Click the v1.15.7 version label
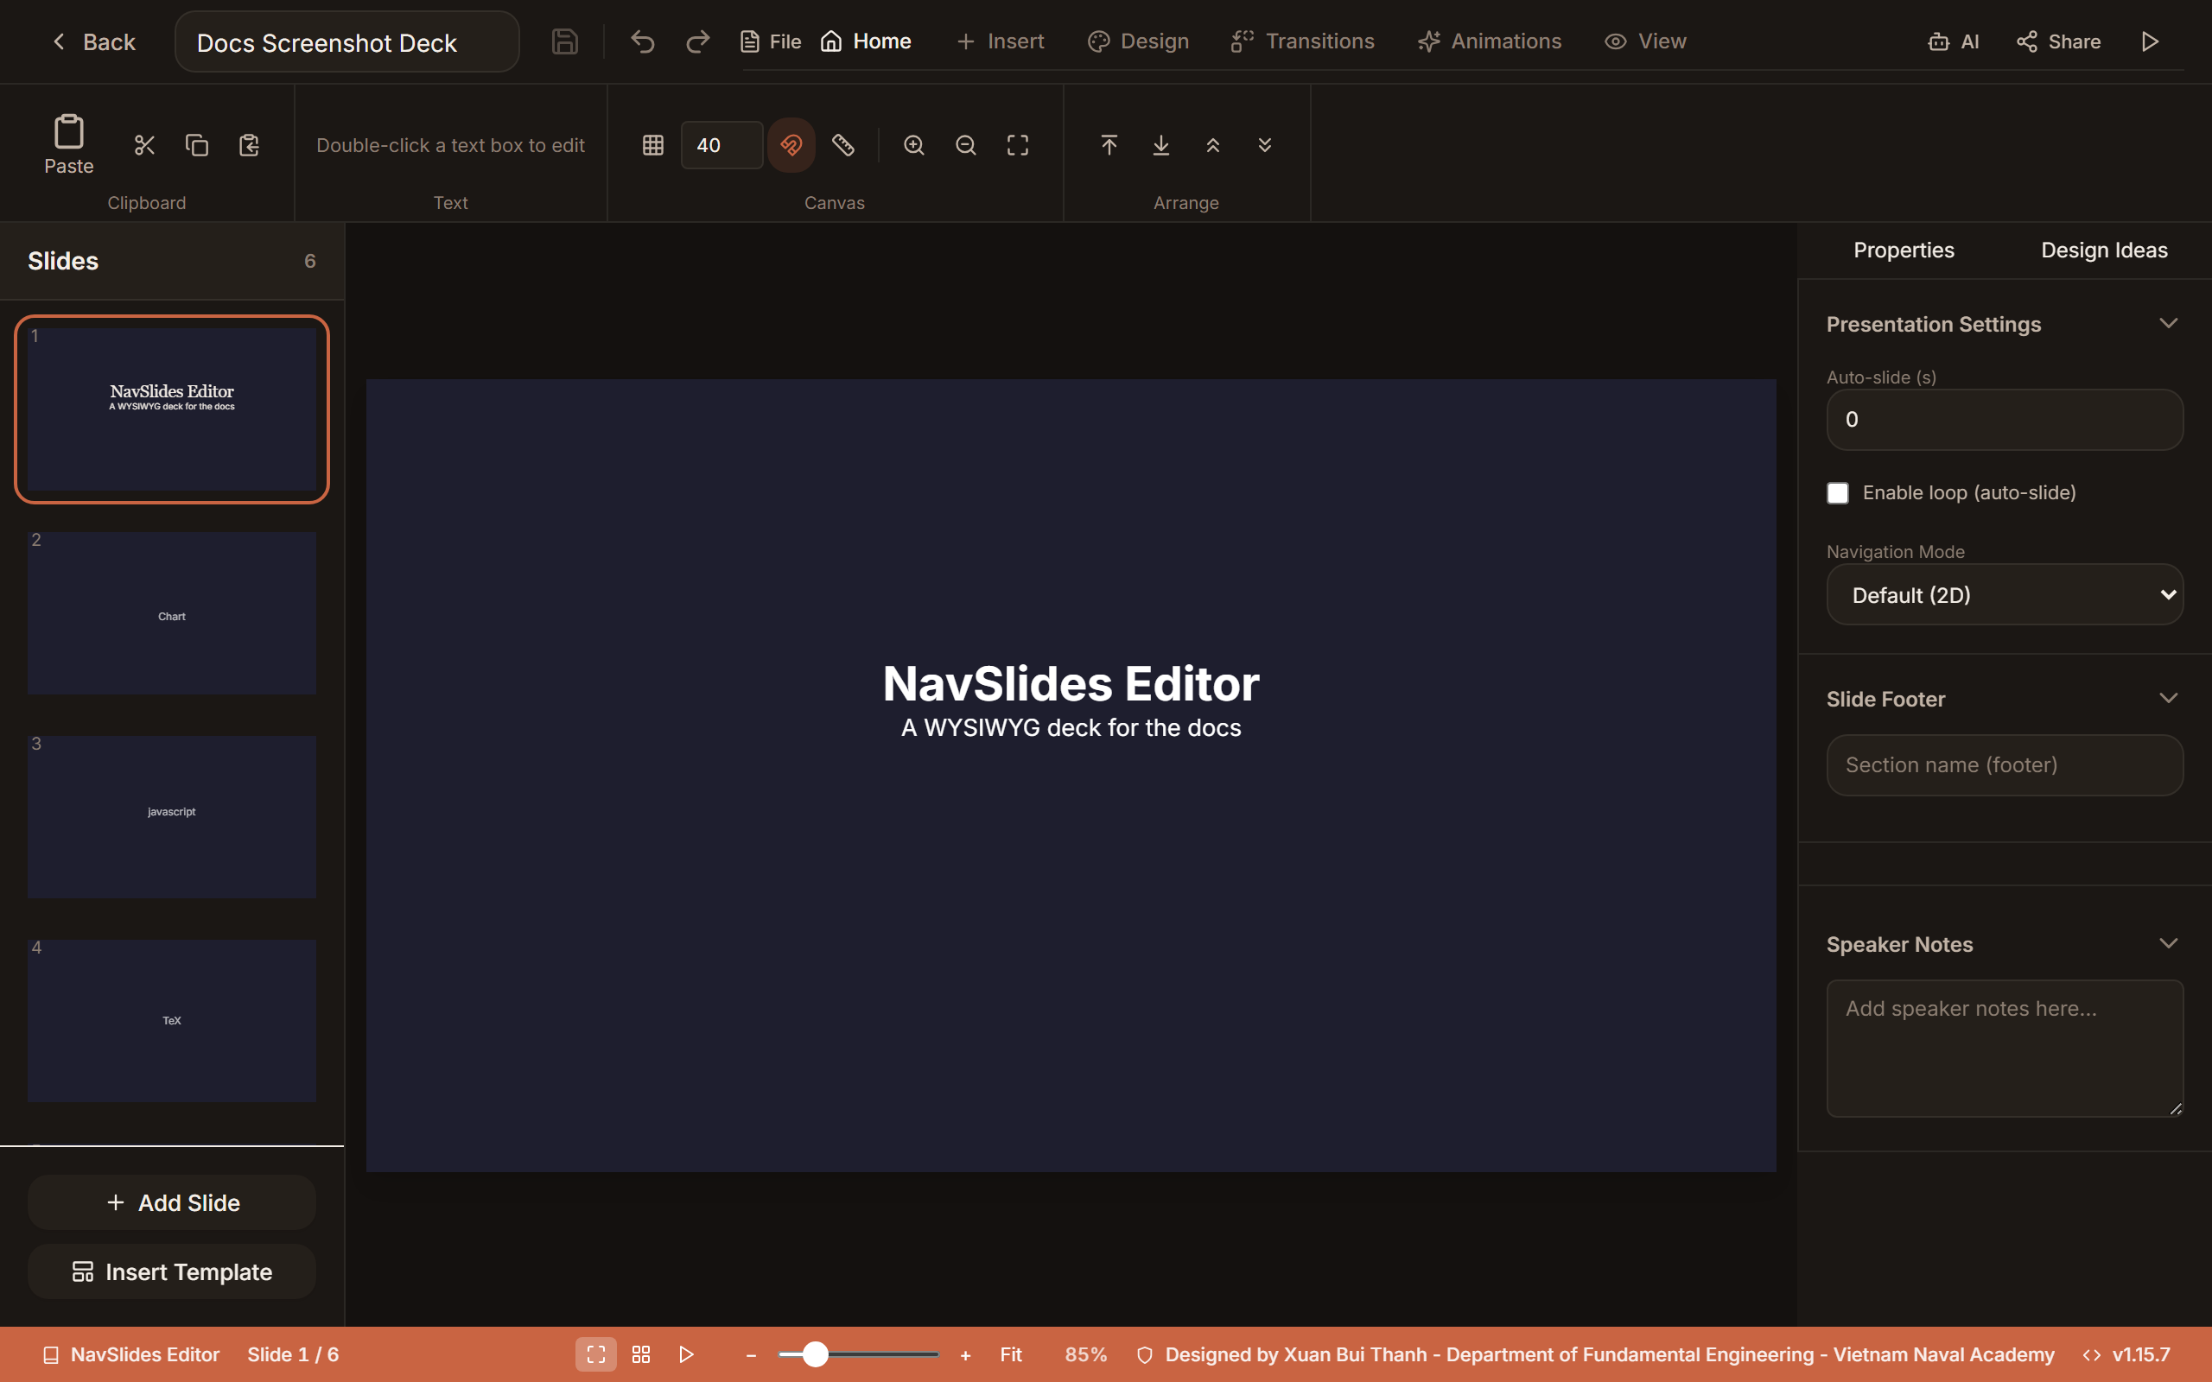 pyautogui.click(x=2127, y=1354)
